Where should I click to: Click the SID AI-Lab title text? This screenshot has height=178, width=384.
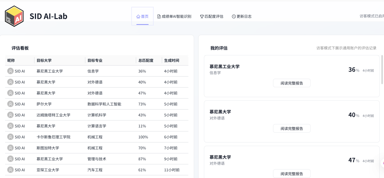[x=48, y=16]
